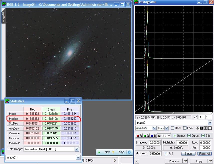
Task: Select the green G channel button
Action: coord(146,136)
